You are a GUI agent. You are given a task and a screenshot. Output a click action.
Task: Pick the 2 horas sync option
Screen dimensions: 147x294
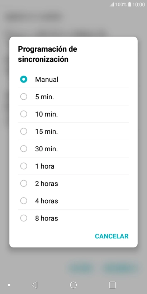pos(73,183)
